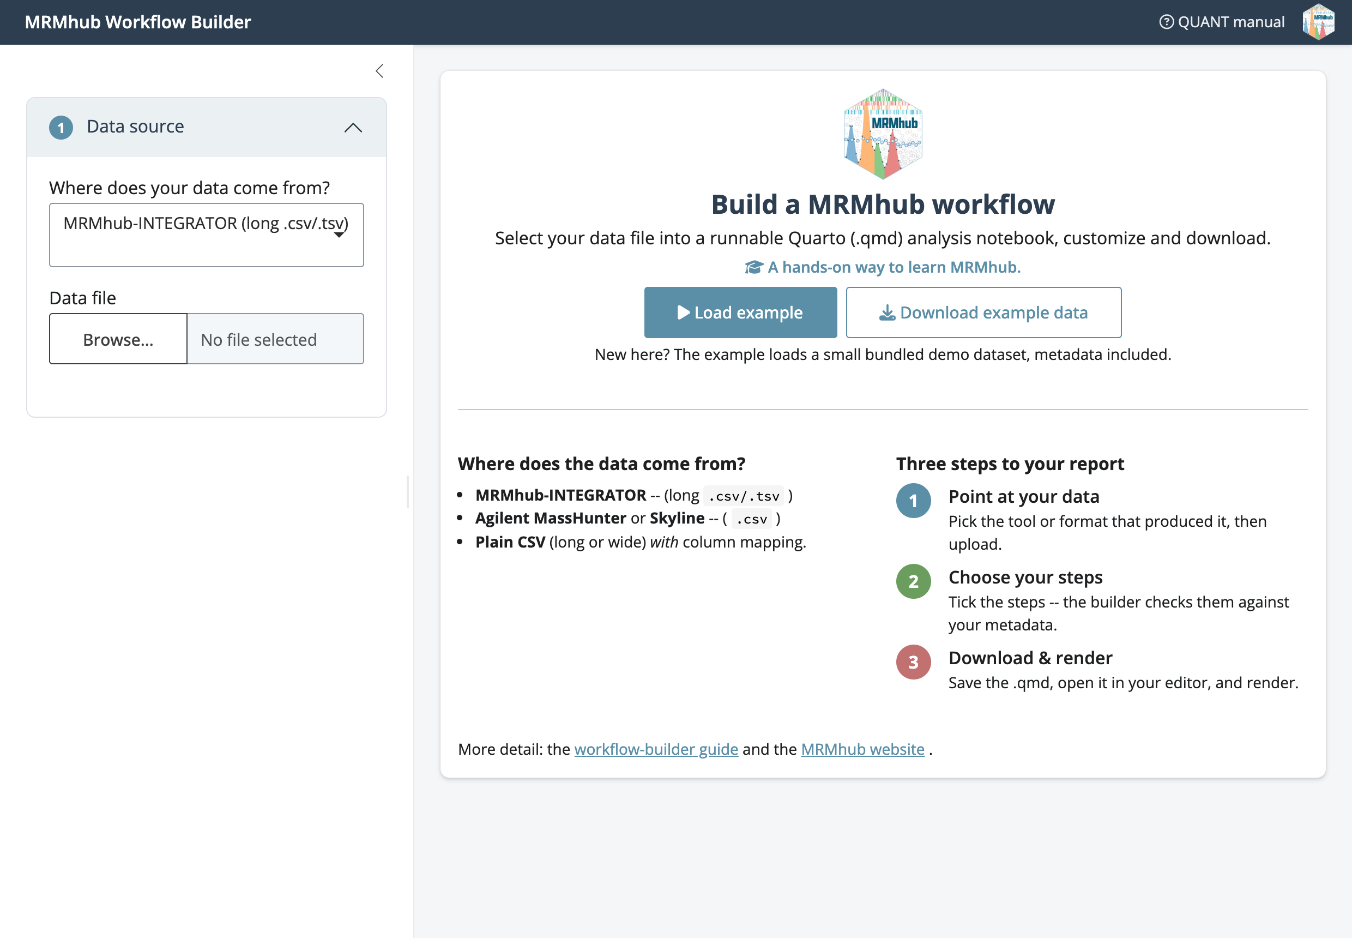Click the Load example button

coord(740,312)
